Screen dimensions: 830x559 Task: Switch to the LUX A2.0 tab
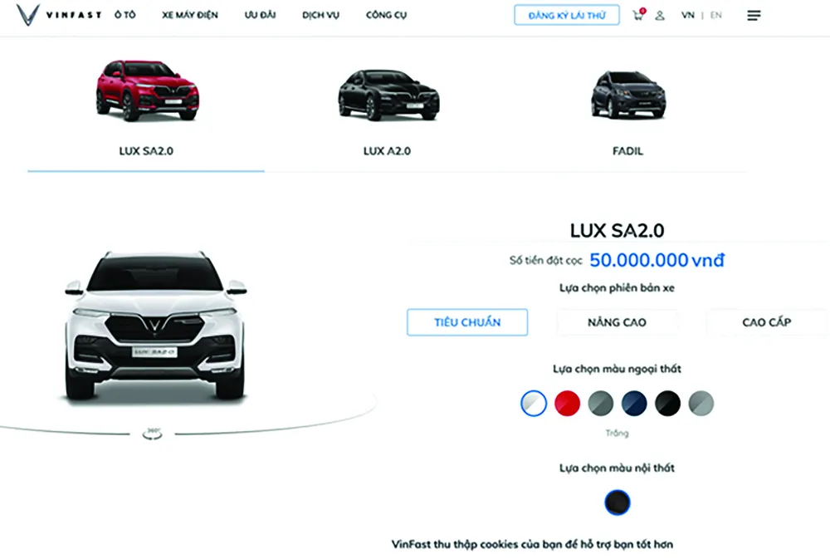388,111
